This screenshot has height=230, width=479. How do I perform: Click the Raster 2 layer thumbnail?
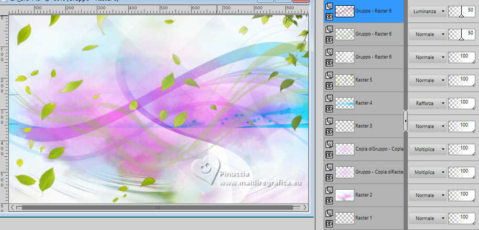344,195
